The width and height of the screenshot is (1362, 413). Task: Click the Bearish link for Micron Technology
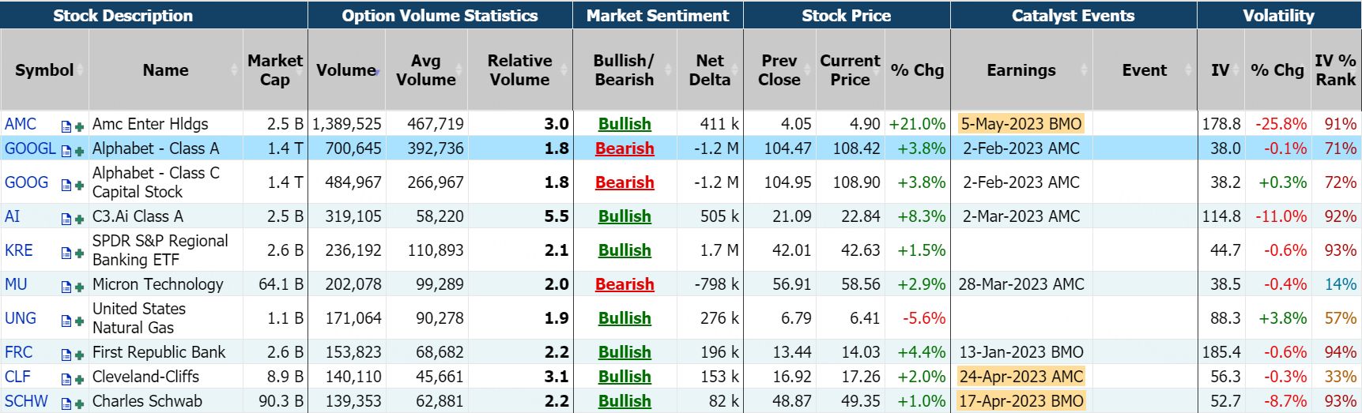tap(624, 284)
